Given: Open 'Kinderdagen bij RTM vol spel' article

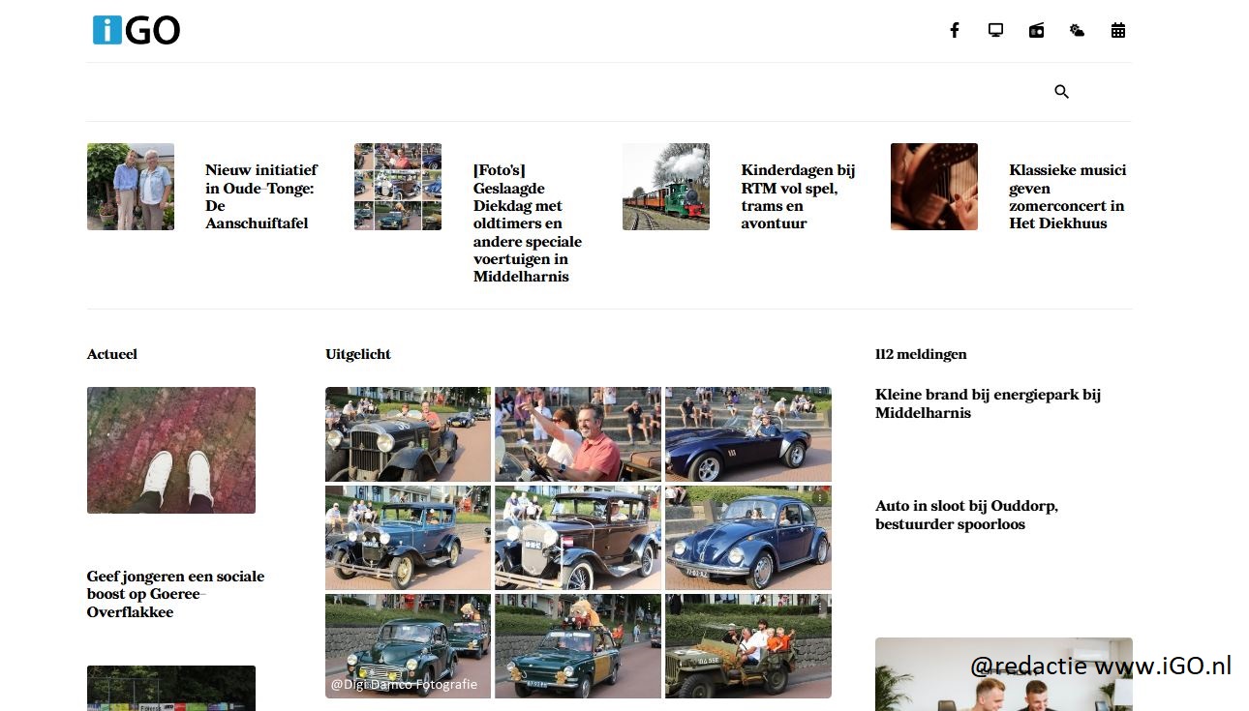Looking at the screenshot, I should coord(798,196).
